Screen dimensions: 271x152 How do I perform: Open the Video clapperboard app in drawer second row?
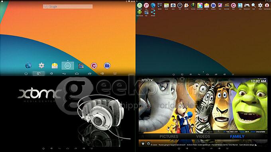pyautogui.click(x=146, y=12)
